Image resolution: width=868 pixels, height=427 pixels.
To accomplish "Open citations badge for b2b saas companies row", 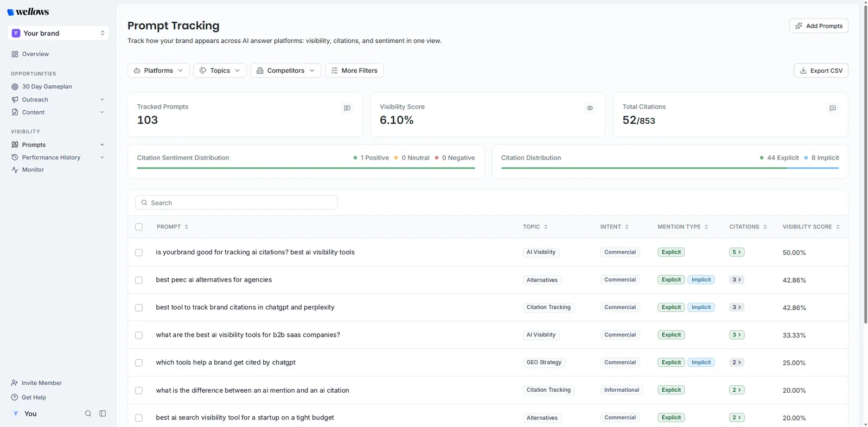I will [737, 335].
